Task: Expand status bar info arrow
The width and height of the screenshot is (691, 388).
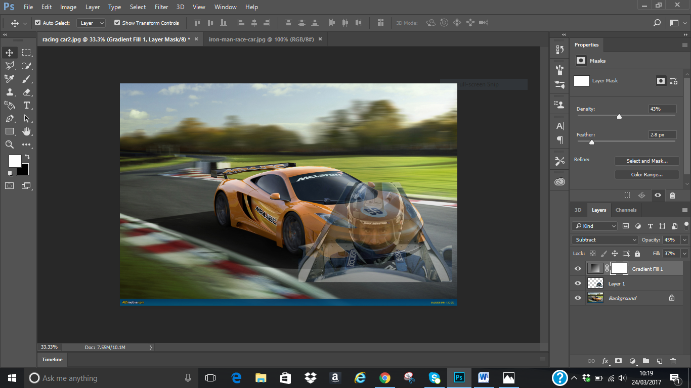Action: tap(151, 348)
